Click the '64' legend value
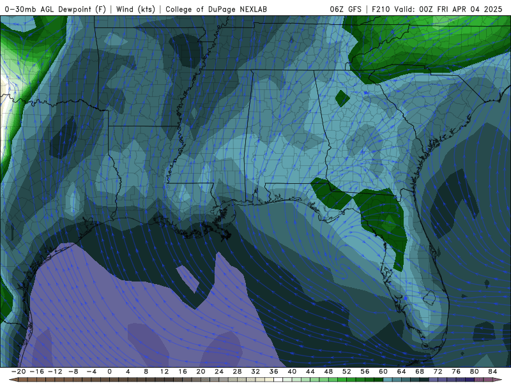This screenshot has height=383, width=511. pos(402,372)
